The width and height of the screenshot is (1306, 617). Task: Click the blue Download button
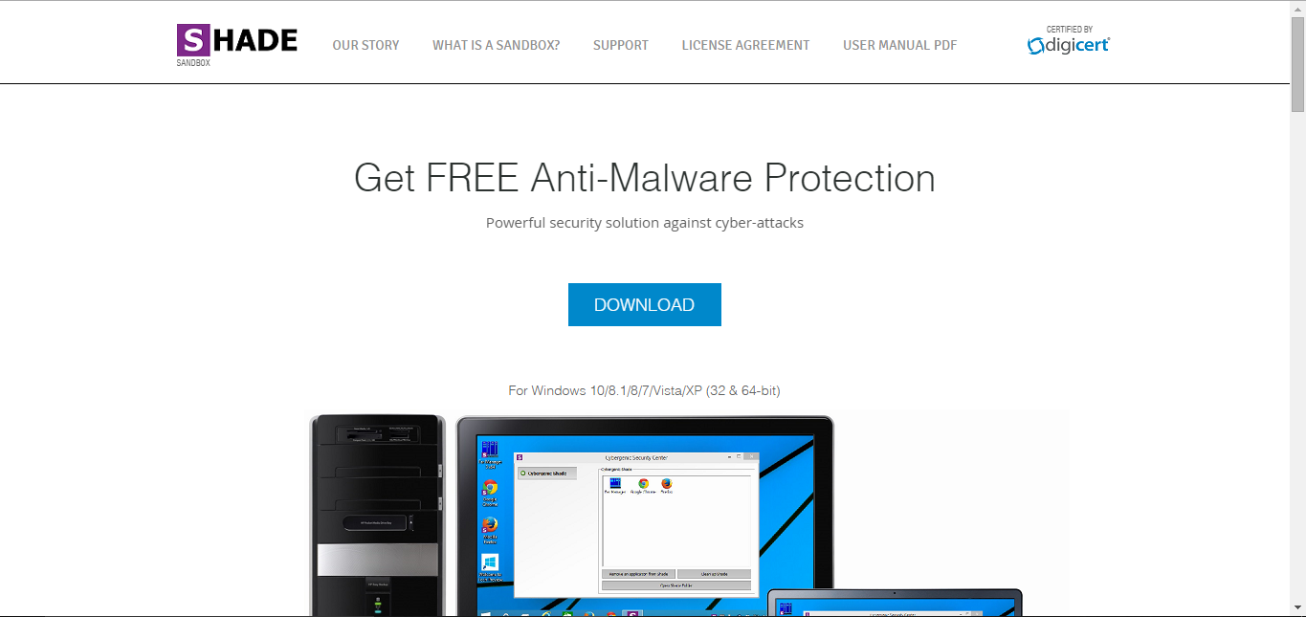(x=645, y=304)
